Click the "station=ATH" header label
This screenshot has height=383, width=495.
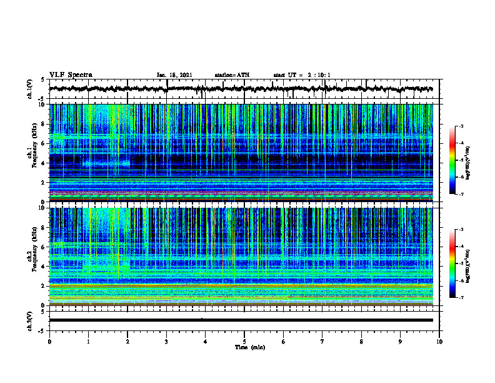pos(232,75)
